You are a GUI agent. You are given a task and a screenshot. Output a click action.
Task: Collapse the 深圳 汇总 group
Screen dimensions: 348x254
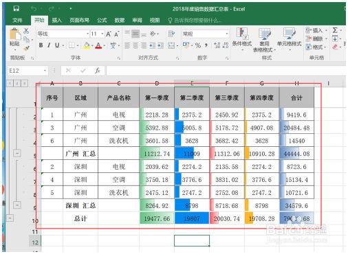pos(17,205)
